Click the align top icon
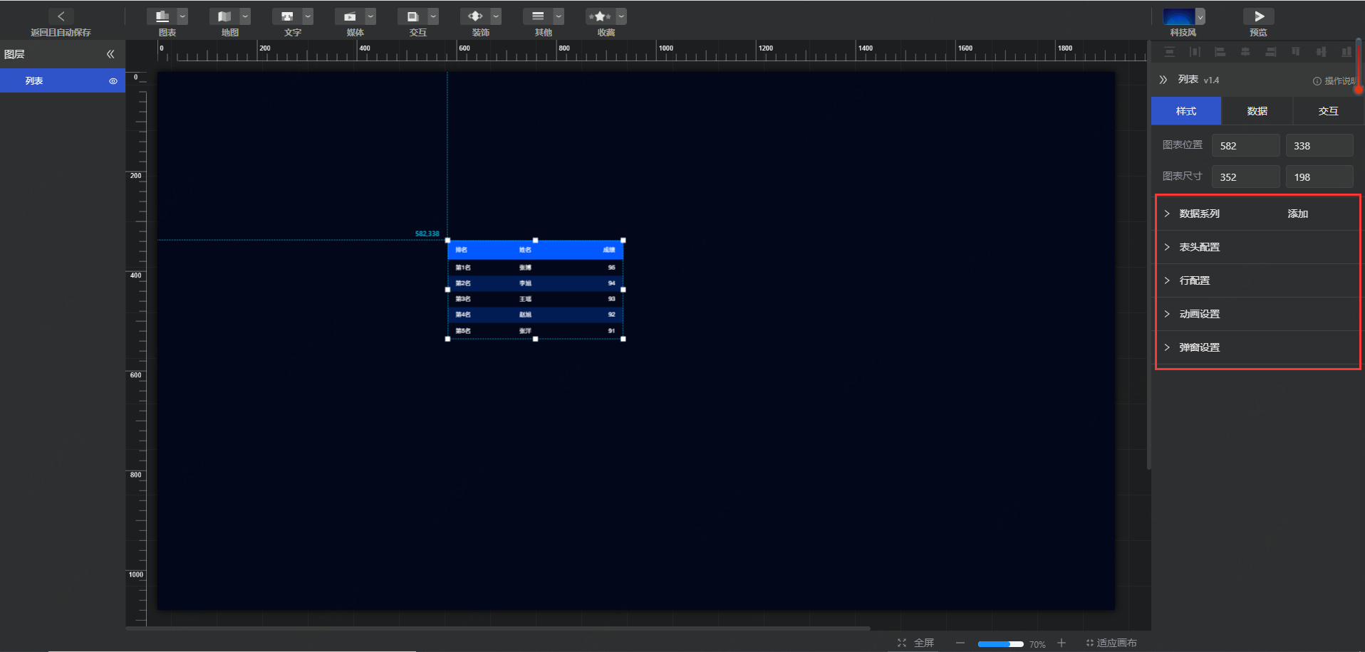 point(1296,52)
